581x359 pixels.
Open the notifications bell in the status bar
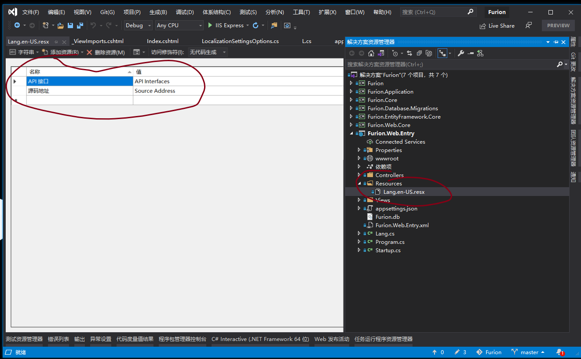(559, 352)
